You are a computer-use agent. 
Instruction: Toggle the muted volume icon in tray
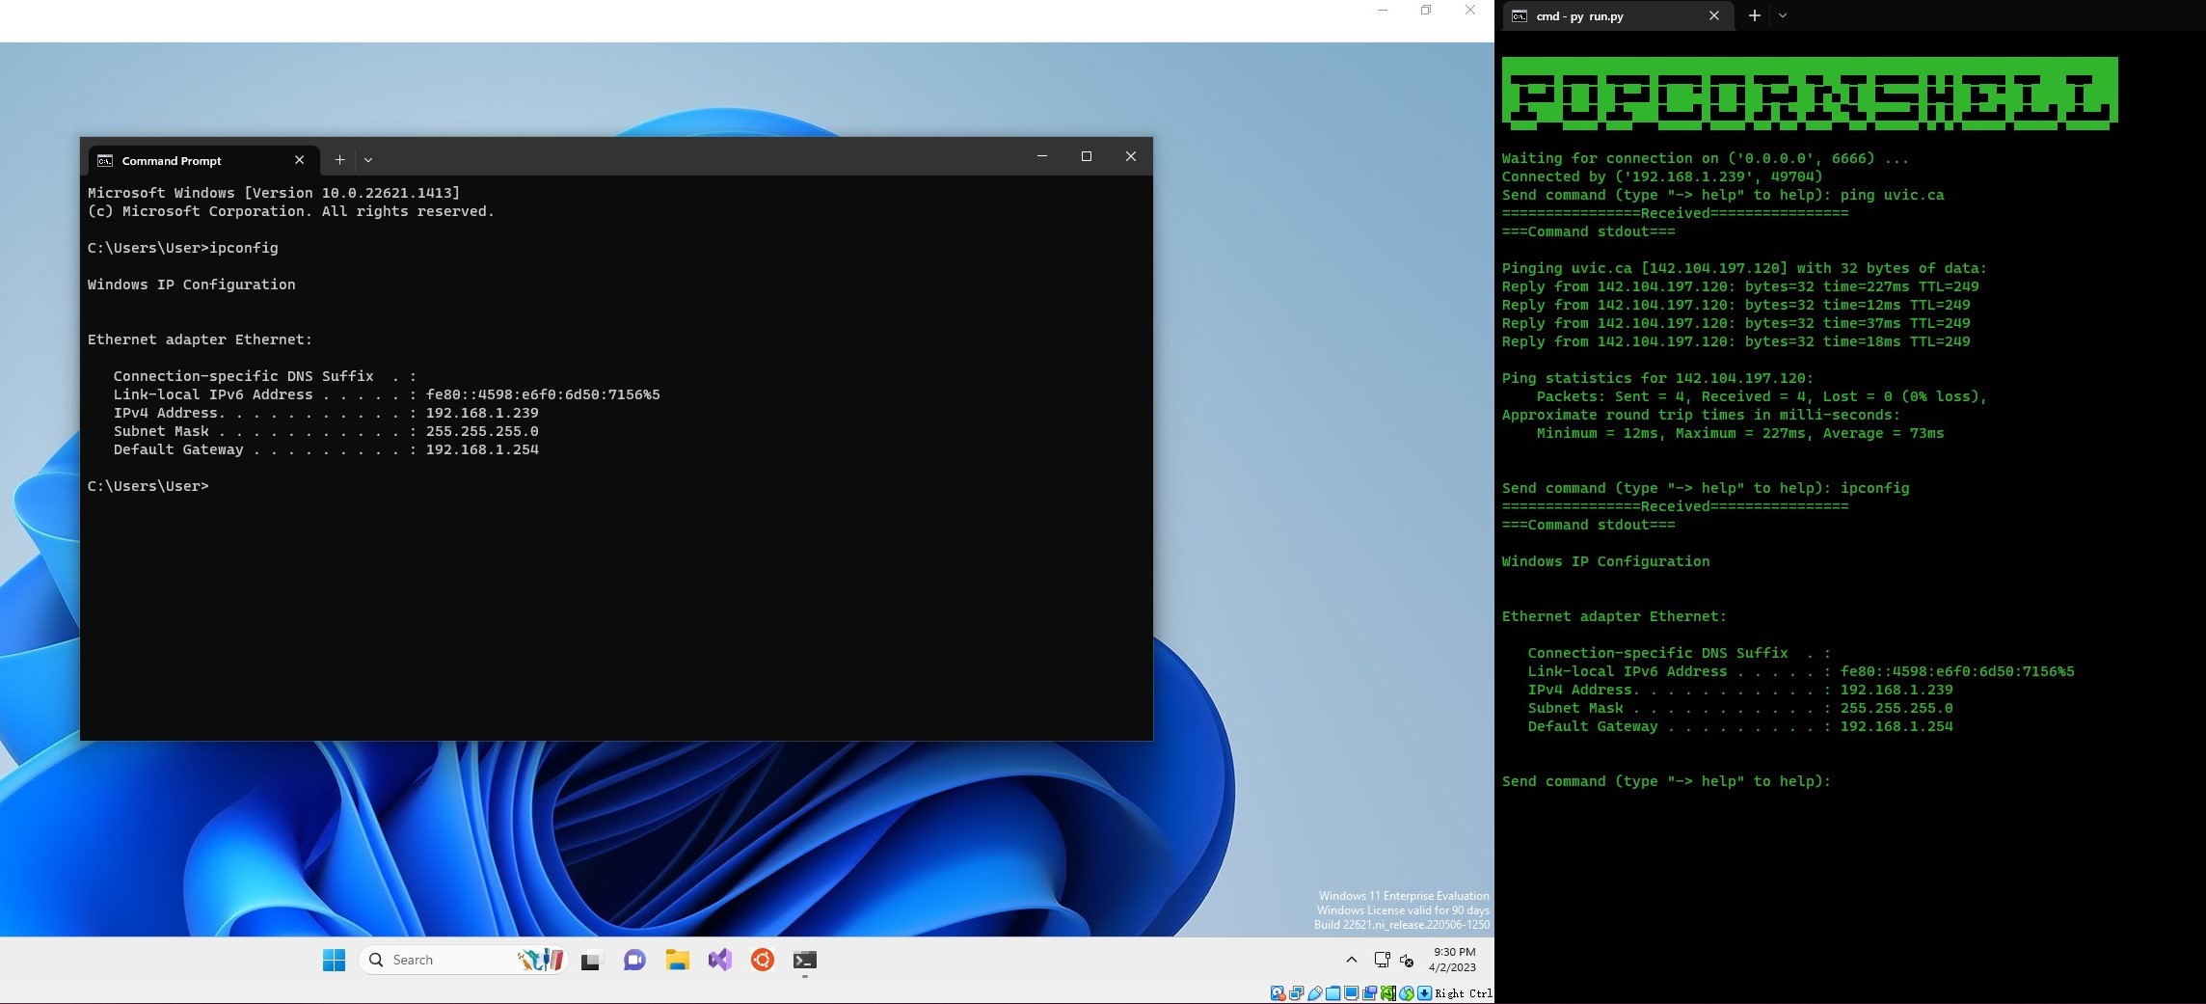[x=1408, y=961]
